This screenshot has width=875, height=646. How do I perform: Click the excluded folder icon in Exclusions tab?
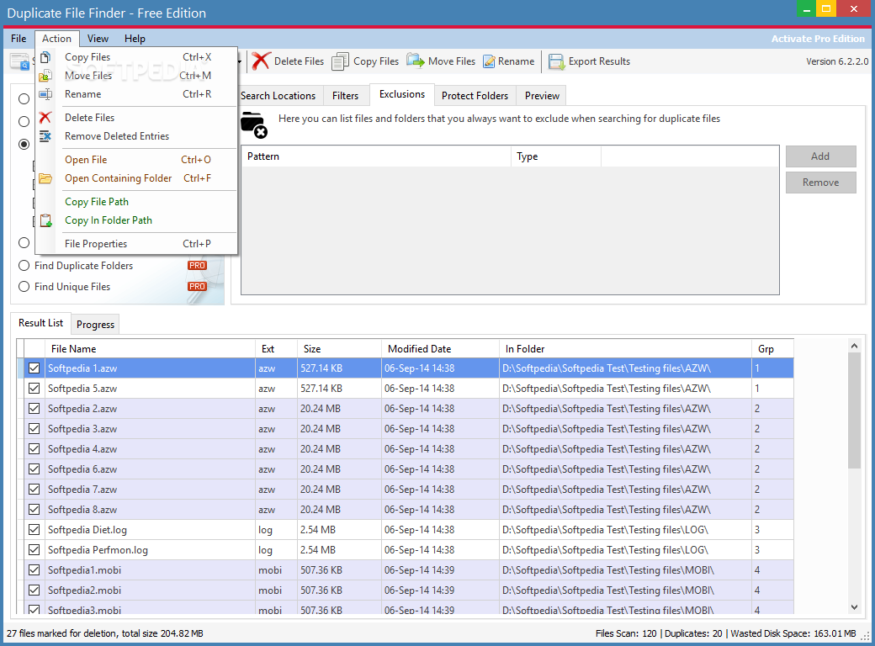tap(254, 124)
